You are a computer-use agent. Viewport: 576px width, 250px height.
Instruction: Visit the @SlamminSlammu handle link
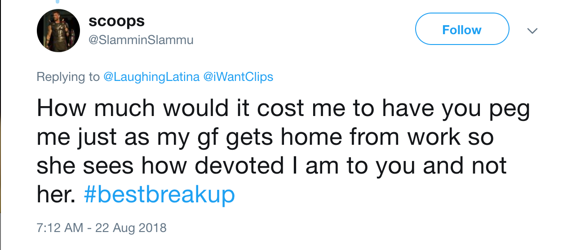(141, 40)
